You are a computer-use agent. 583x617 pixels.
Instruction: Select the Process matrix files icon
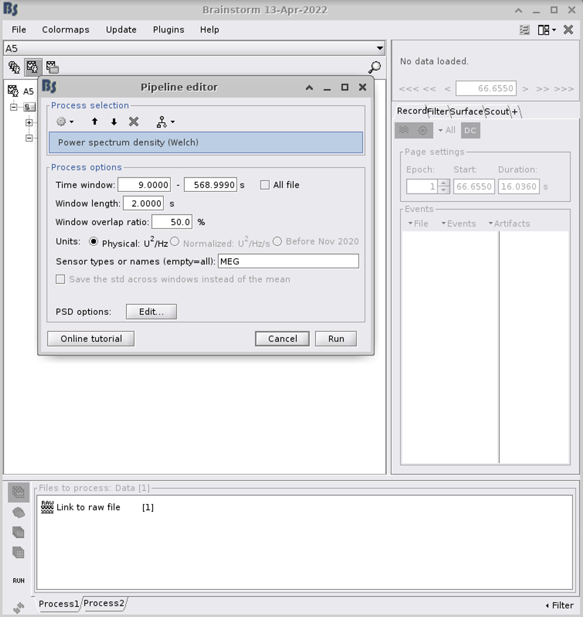(x=19, y=552)
